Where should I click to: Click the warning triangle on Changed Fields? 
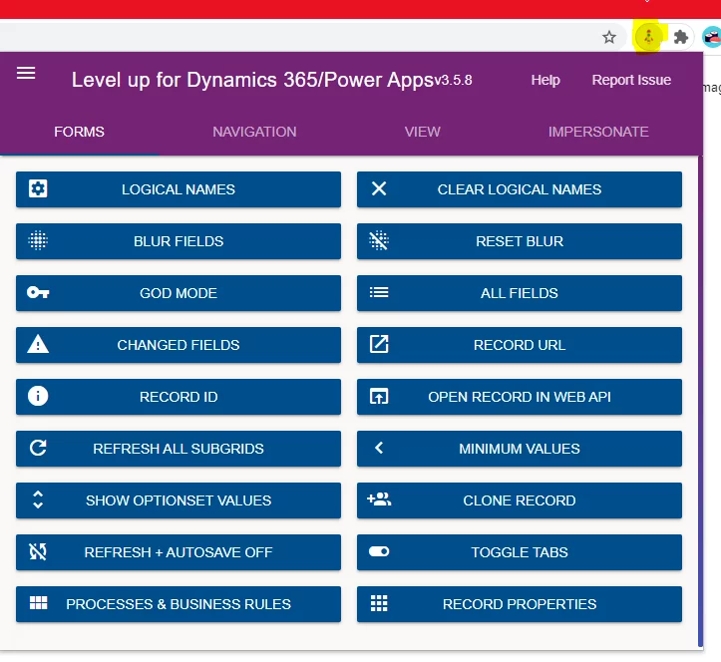pos(38,344)
